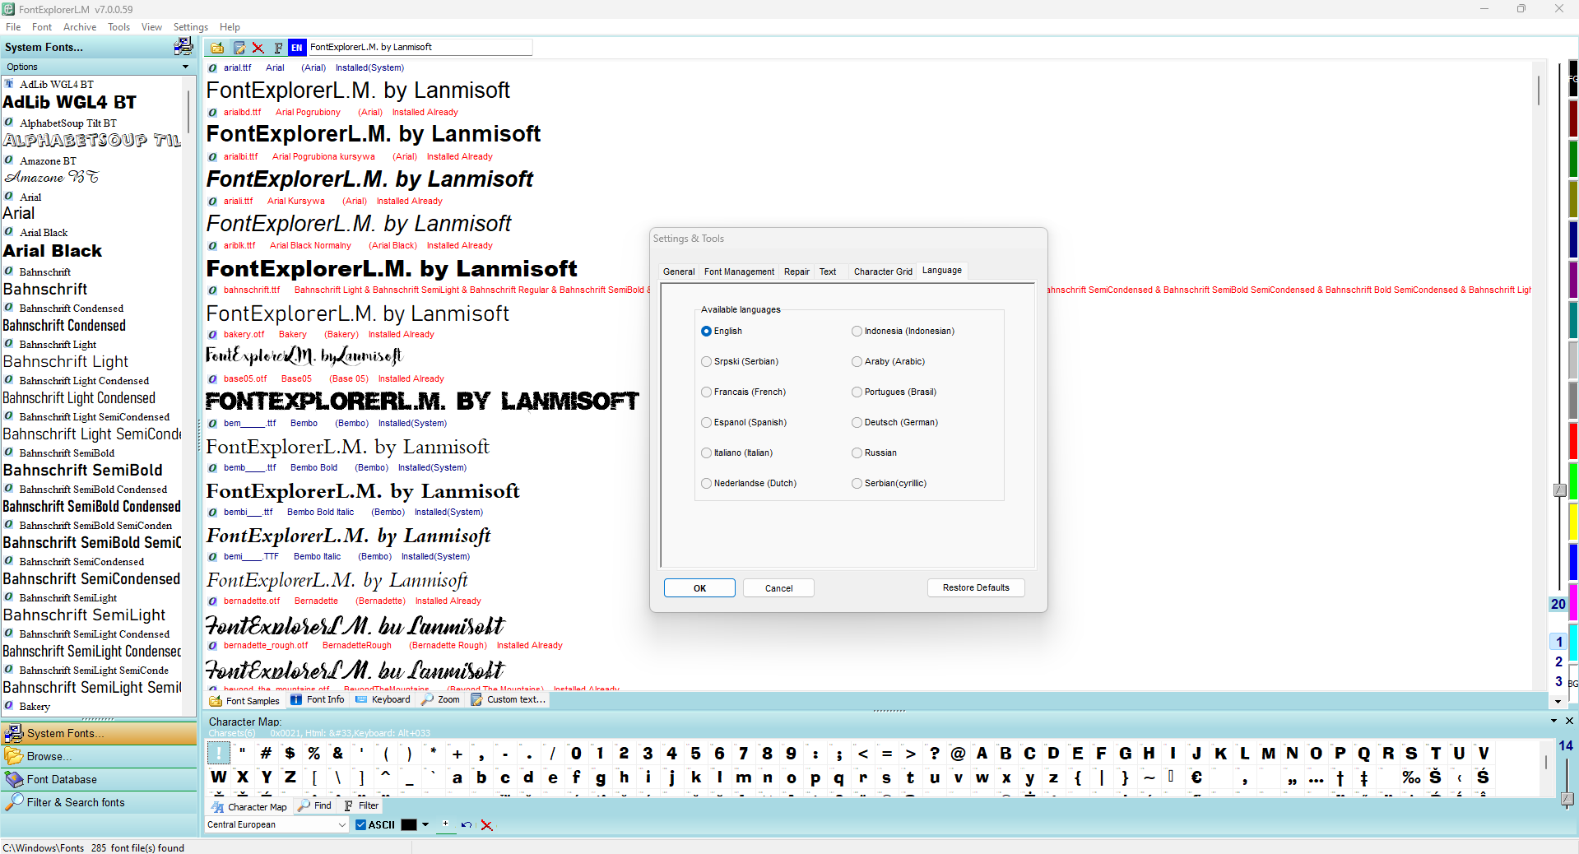Switch to the General tab in Settings
The image size is (1579, 854).
pyautogui.click(x=679, y=272)
